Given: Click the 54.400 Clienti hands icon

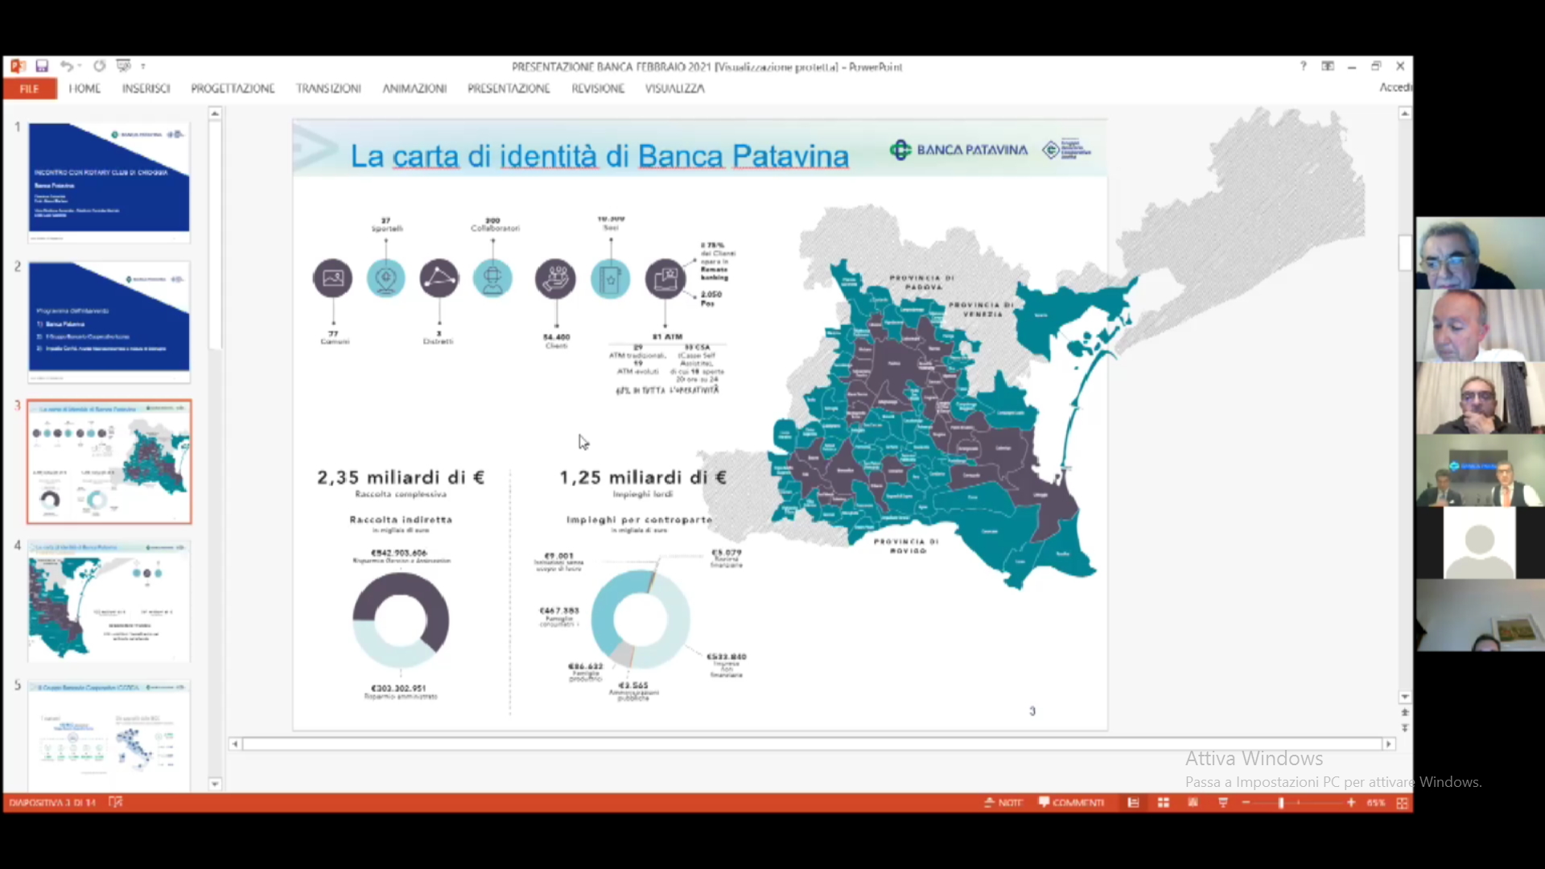Looking at the screenshot, I should coord(556,278).
